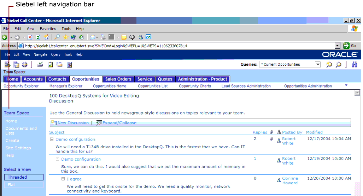Click the browser History icon

(x=82, y=37)
